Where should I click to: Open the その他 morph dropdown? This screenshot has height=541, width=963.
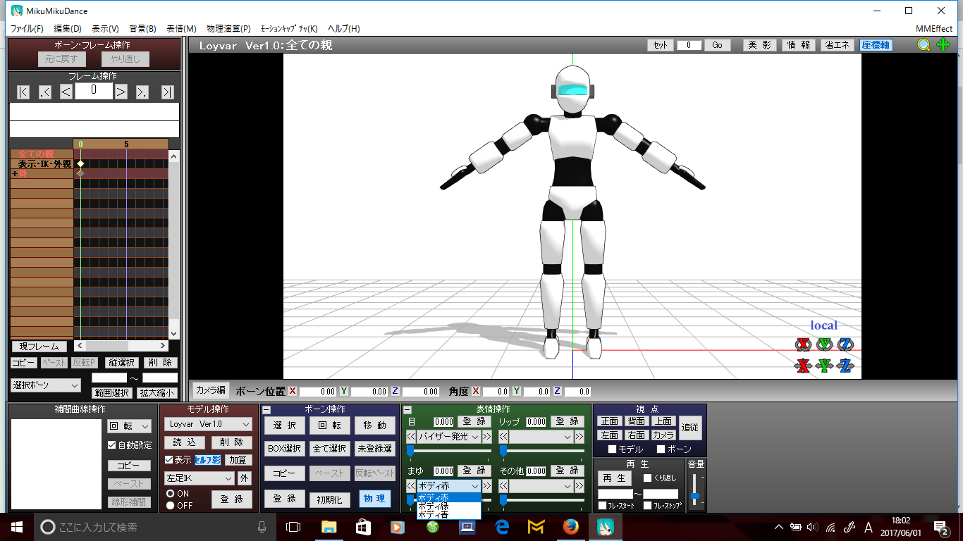click(541, 486)
